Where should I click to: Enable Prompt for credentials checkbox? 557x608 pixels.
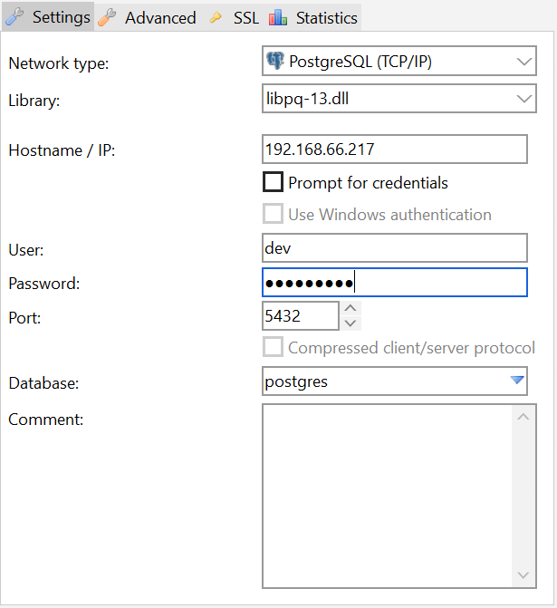pos(273,182)
